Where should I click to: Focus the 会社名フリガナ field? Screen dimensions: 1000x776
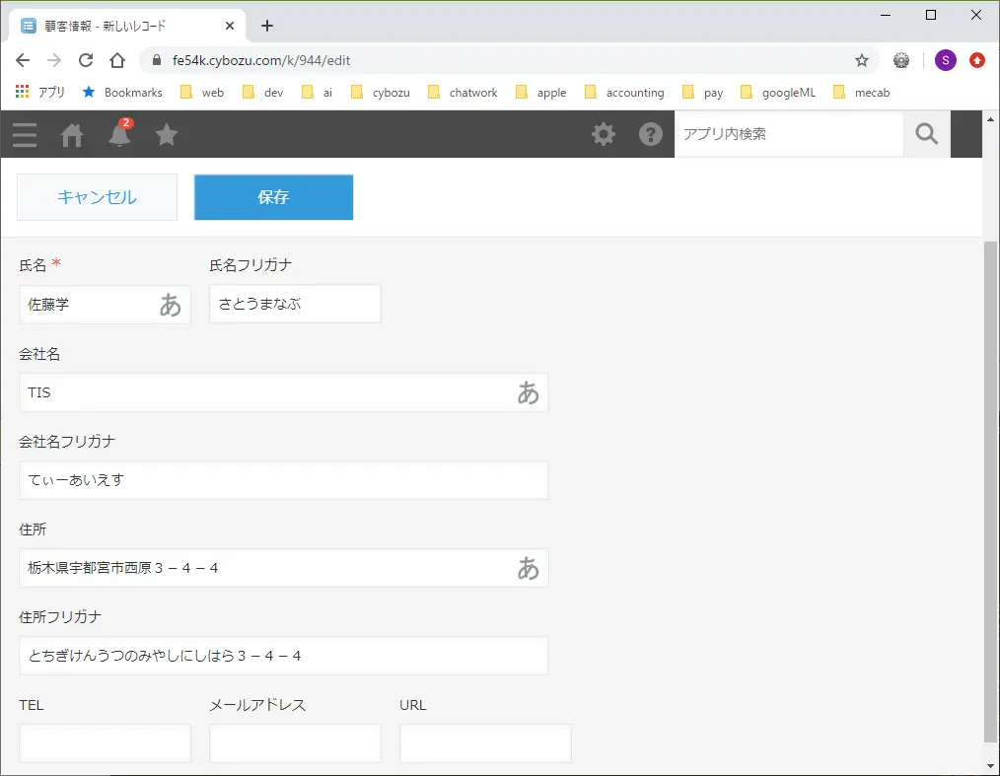pos(284,480)
